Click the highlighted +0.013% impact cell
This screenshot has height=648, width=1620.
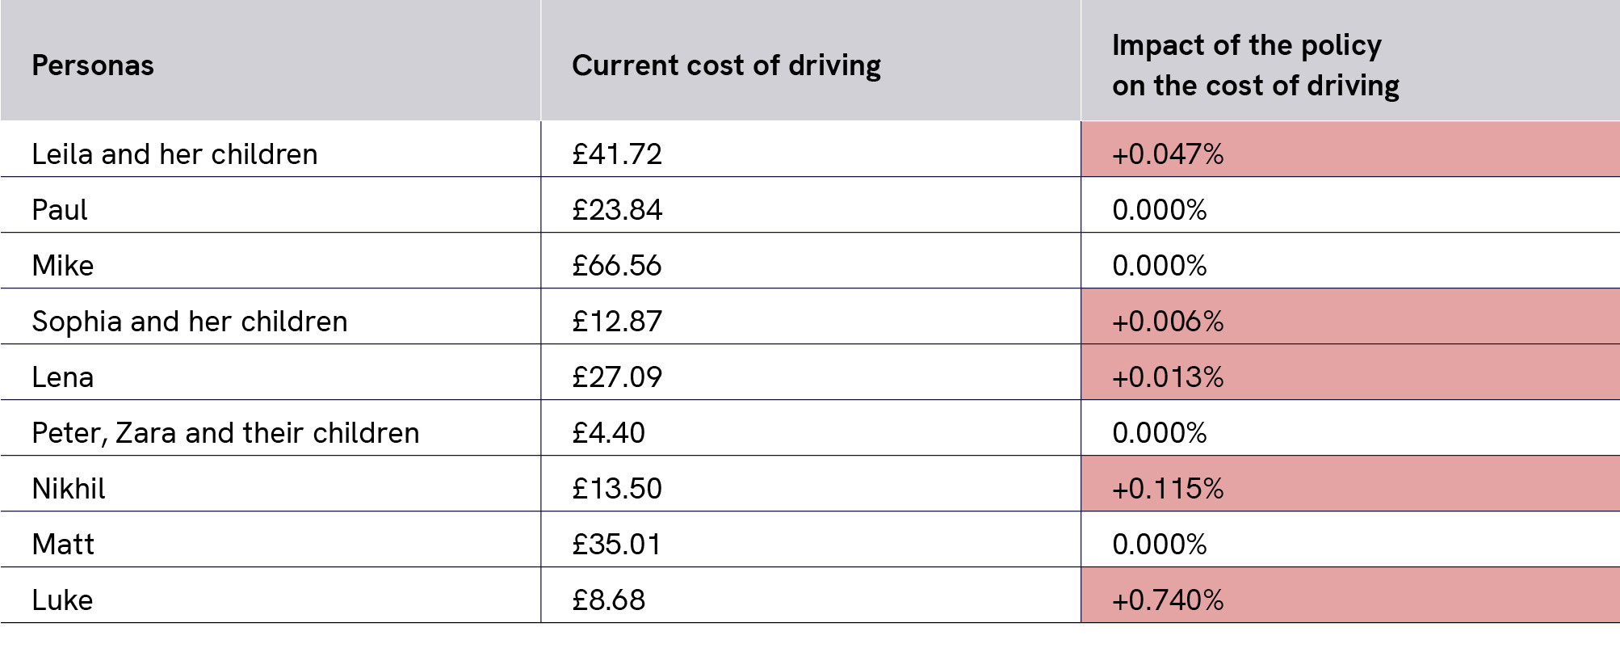point(1168,377)
